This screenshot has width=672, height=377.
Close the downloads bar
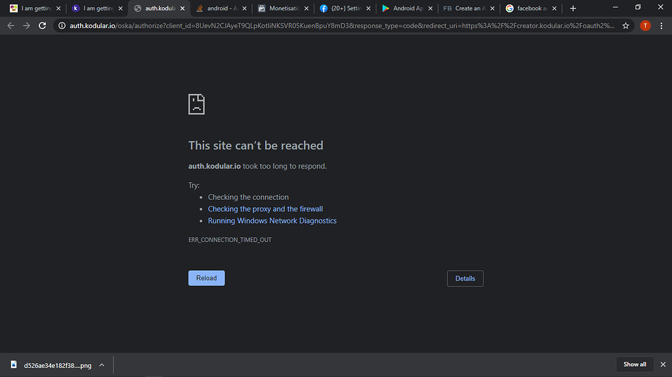tap(663, 365)
